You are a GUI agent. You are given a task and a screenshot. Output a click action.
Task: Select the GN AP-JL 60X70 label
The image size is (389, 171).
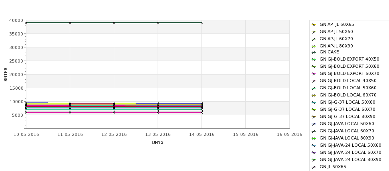pyautogui.click(x=336, y=39)
